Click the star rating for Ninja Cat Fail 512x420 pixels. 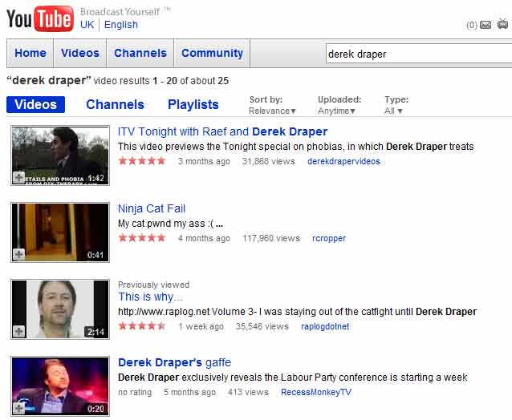pos(142,238)
